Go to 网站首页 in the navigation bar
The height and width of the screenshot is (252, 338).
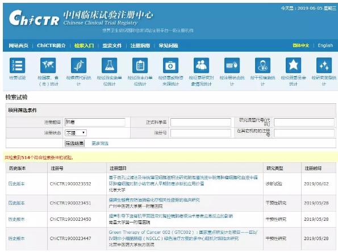tap(19, 45)
